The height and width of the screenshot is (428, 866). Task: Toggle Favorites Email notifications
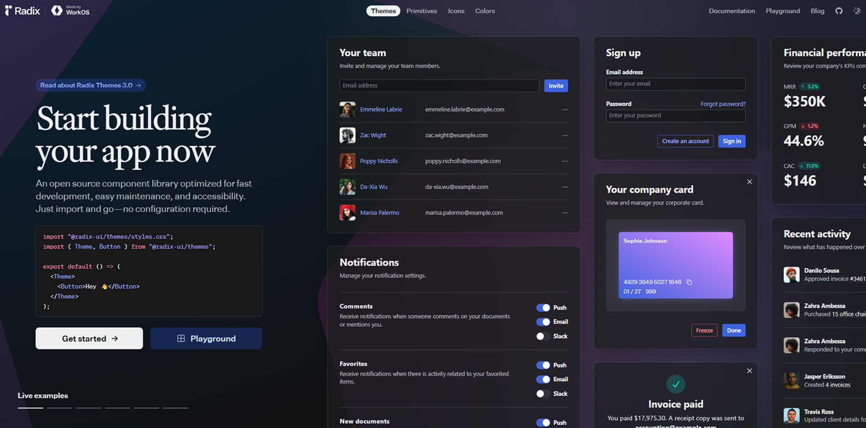point(543,379)
